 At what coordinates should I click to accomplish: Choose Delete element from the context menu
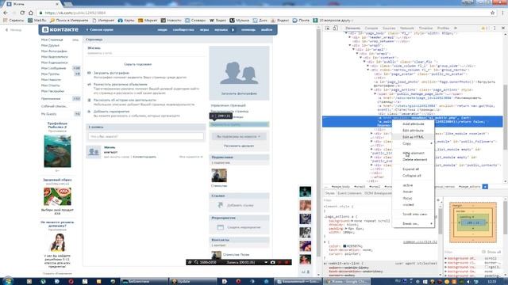coord(413,160)
